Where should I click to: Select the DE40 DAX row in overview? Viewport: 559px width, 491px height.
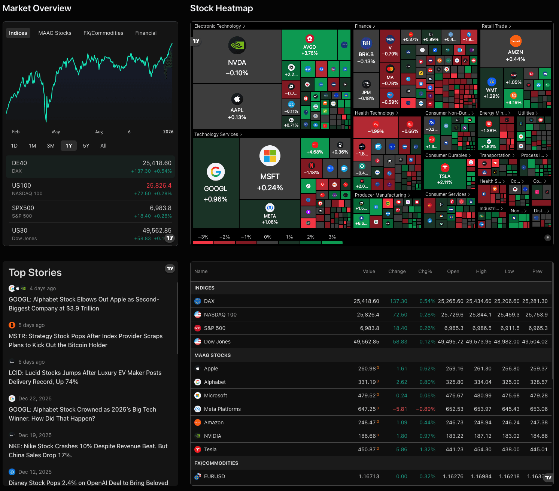click(91, 167)
